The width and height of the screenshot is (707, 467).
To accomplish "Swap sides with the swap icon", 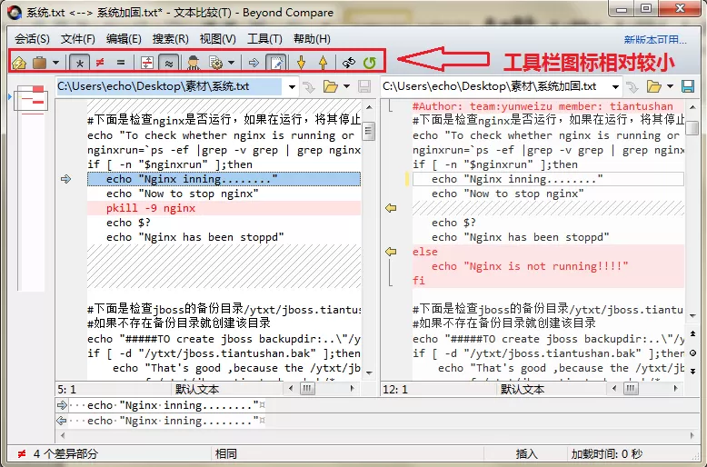I will [x=349, y=63].
